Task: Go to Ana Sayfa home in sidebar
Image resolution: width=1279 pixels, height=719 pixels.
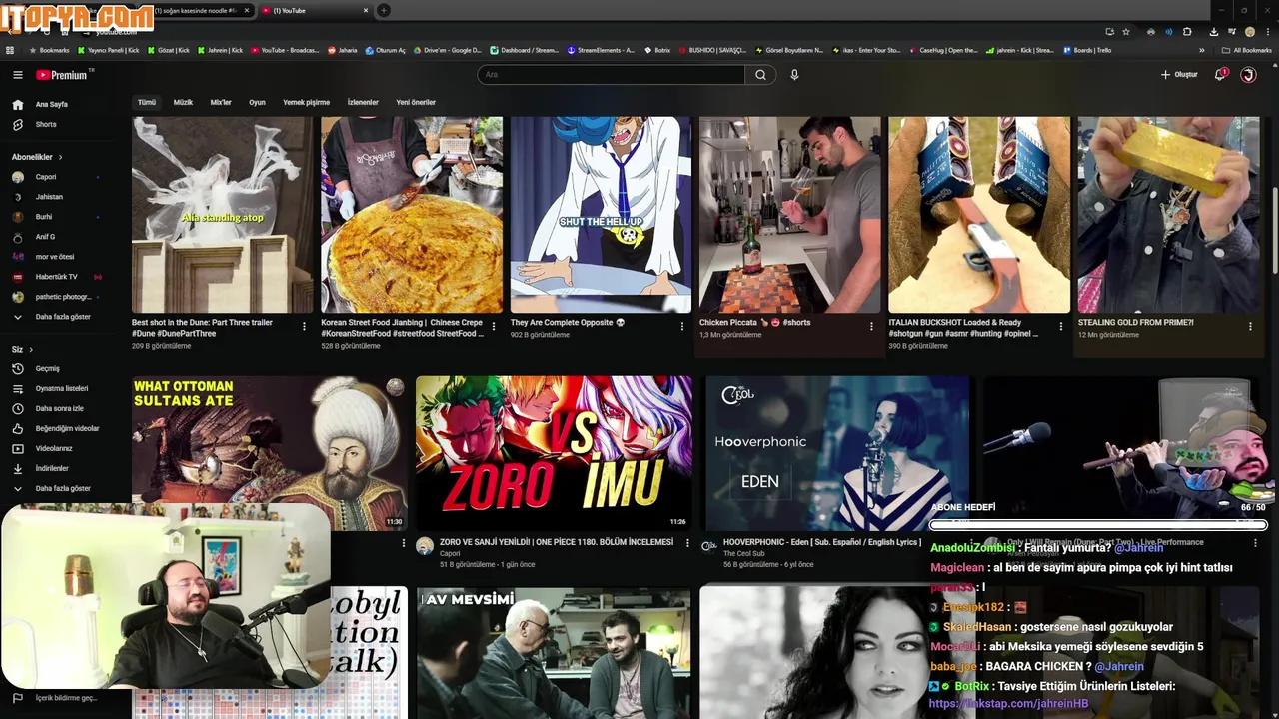Action: coord(52,104)
